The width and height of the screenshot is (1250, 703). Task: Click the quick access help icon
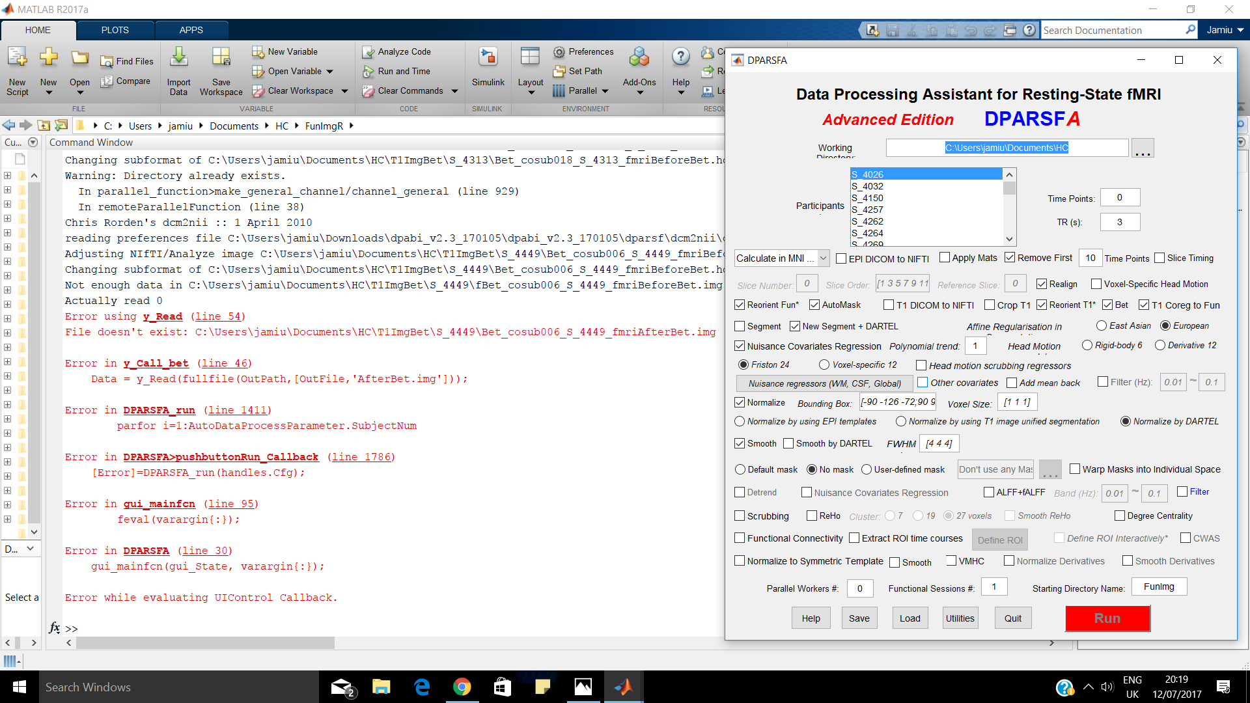tap(1029, 30)
